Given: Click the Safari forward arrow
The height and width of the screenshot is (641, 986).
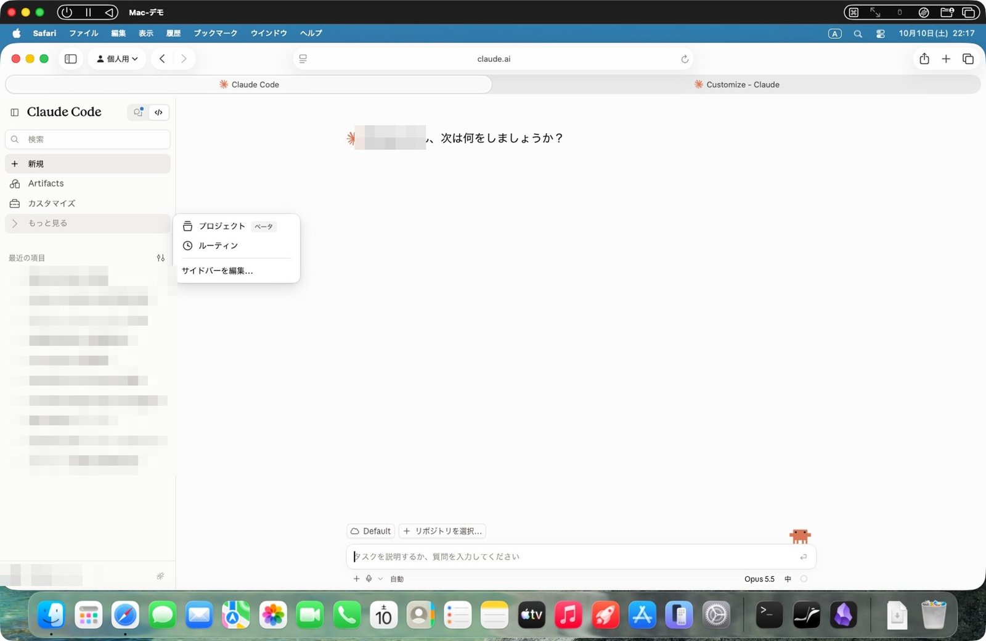Looking at the screenshot, I should 184,59.
